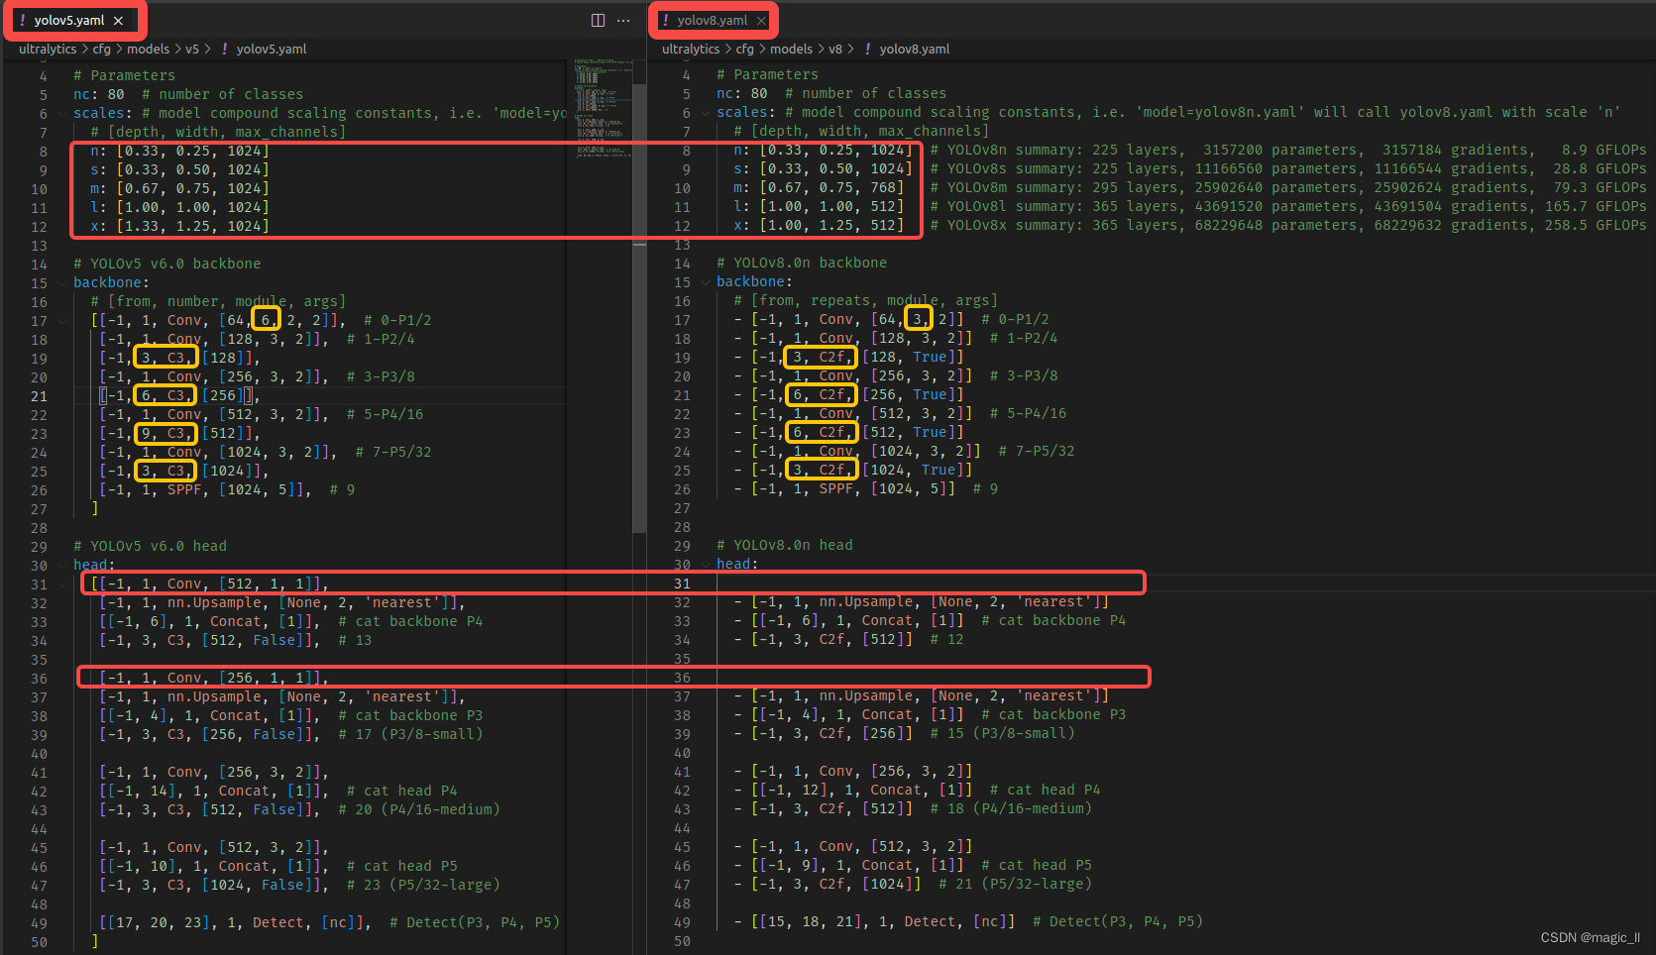
Task: Switch to the yolov8.yaml tab
Action: 713,20
